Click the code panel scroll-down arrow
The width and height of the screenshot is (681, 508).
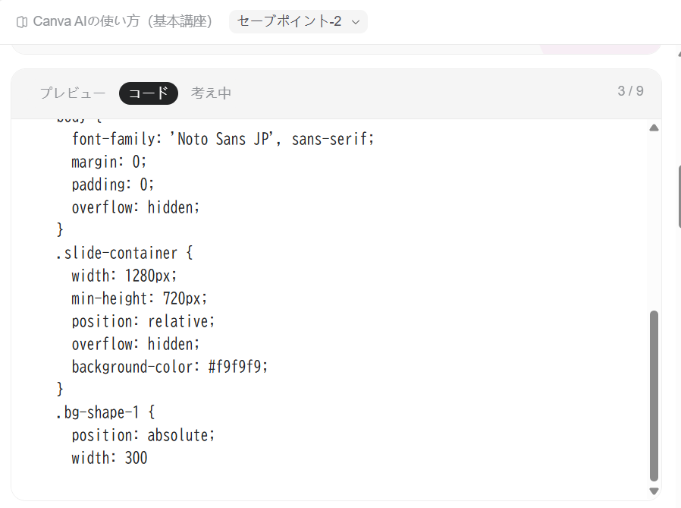(654, 491)
